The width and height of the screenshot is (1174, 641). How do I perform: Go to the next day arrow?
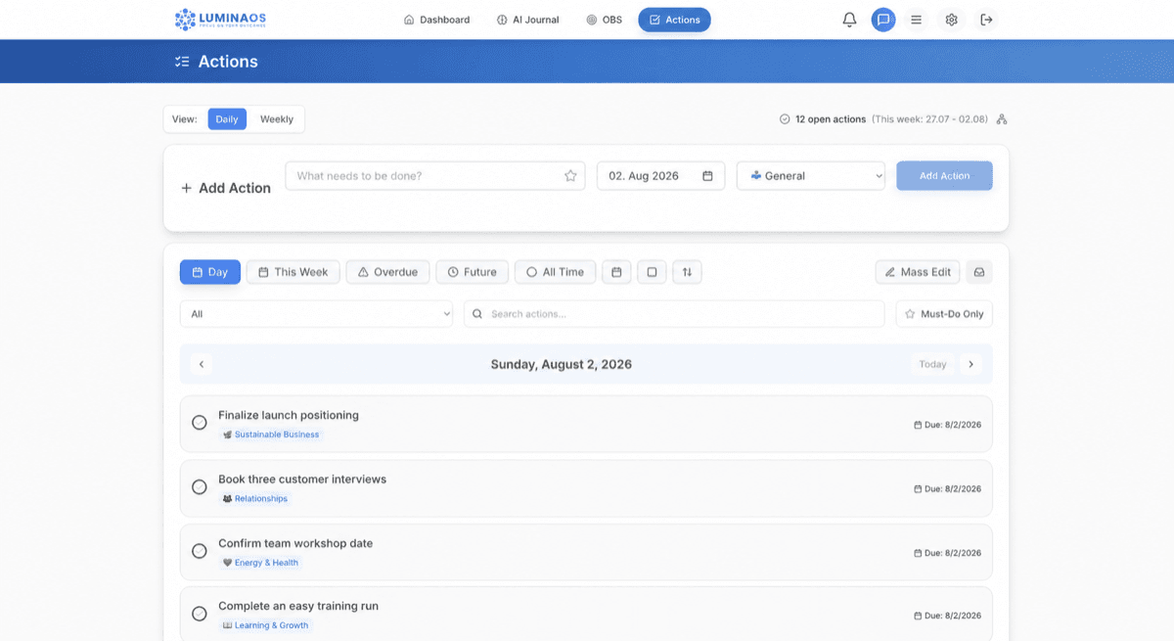tap(971, 364)
